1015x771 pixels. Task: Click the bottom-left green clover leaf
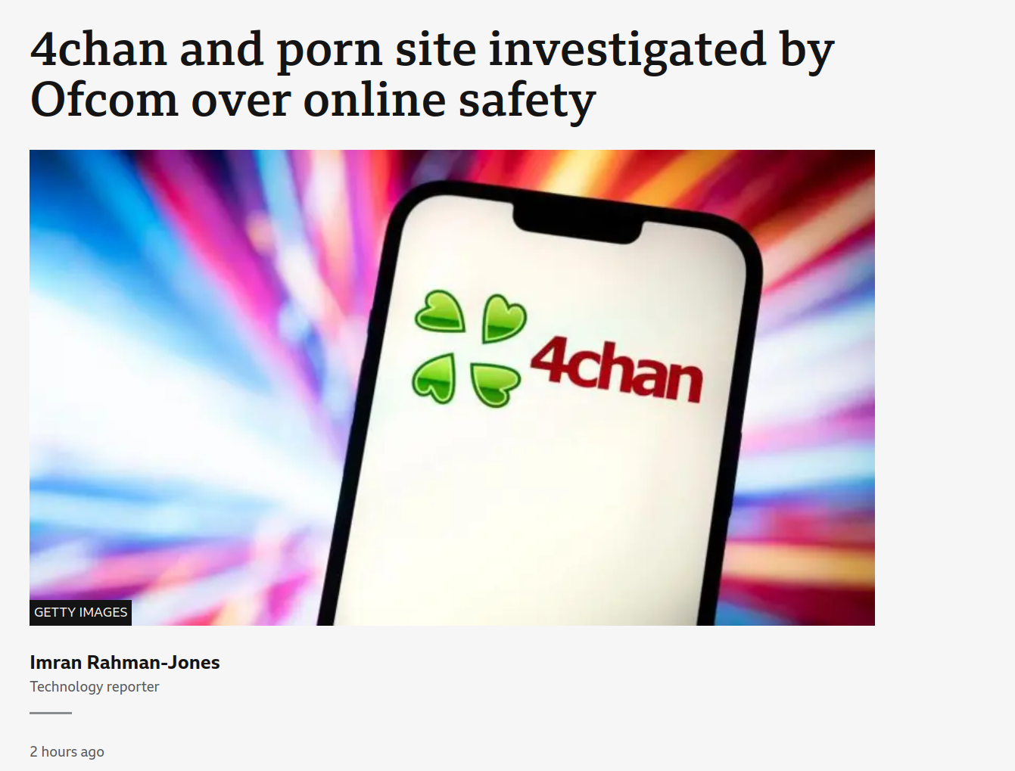[x=434, y=378]
